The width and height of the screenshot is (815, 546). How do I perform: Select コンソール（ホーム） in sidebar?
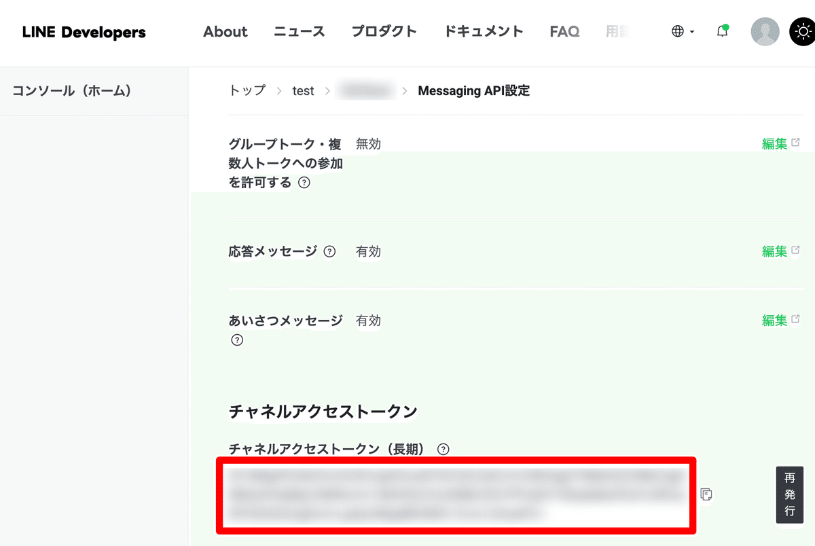tap(72, 91)
